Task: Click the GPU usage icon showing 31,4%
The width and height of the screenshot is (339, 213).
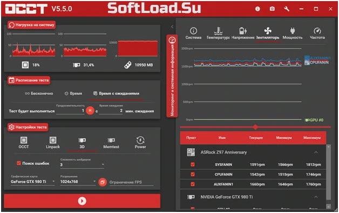Action: [x=76, y=65]
